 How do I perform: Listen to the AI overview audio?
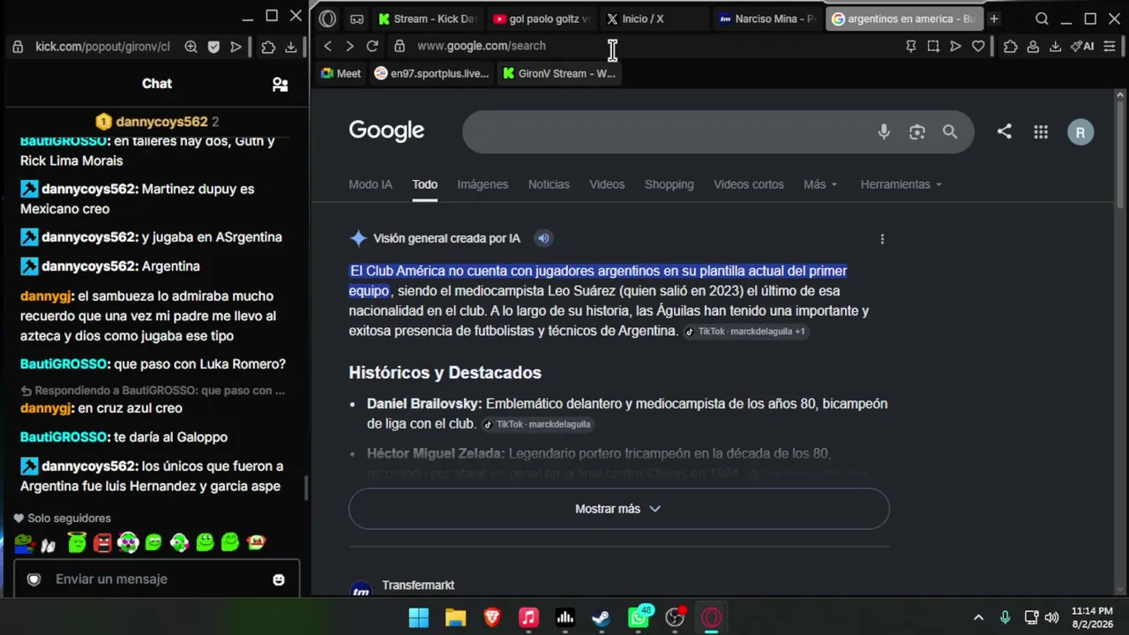pyautogui.click(x=543, y=238)
